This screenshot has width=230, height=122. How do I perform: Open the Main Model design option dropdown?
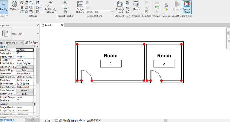(99, 12)
